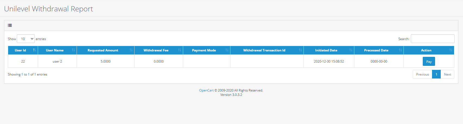Click the list icon in panel header
This screenshot has height=124, width=463.
point(10,25)
